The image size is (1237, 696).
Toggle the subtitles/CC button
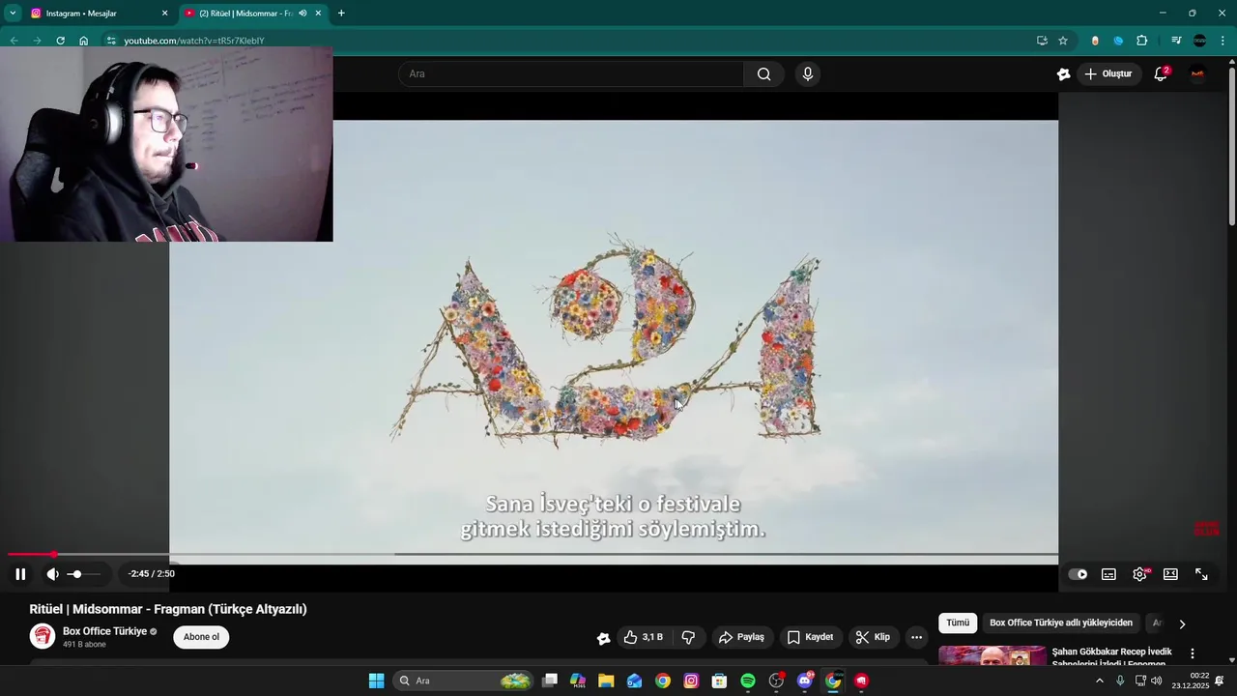[x=1108, y=574]
